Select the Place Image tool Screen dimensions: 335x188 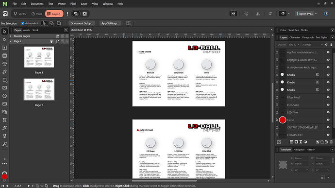(4, 104)
